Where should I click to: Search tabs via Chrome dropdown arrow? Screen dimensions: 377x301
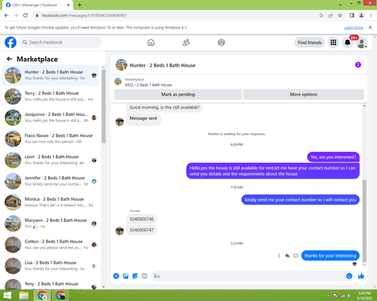point(340,5)
